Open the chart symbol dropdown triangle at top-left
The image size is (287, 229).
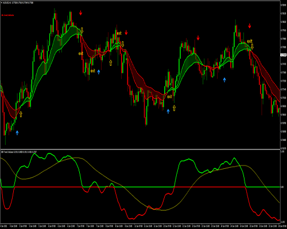(x=1, y=3)
